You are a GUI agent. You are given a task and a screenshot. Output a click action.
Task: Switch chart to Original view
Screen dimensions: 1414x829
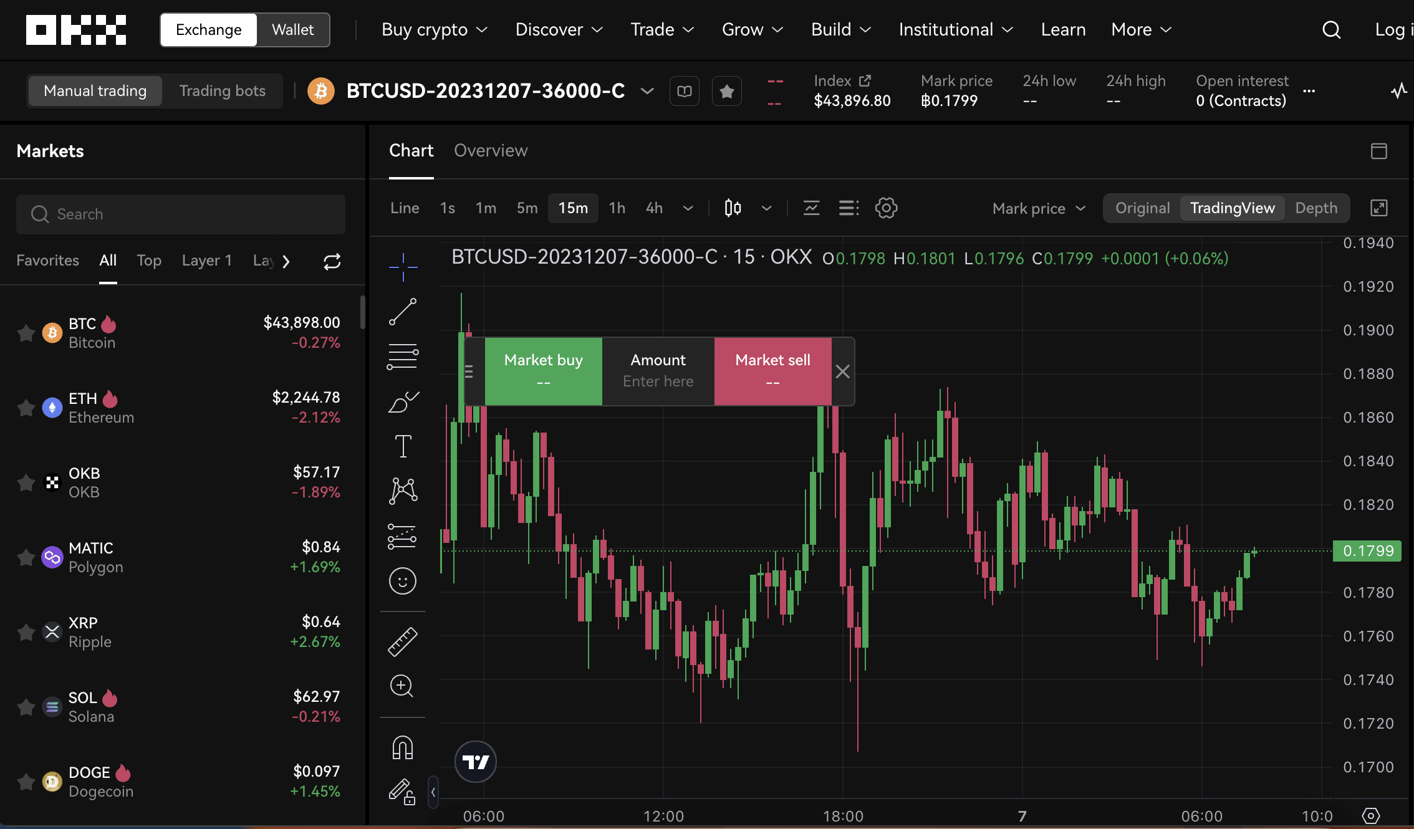pos(1142,208)
